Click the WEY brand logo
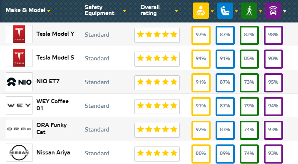Screen dimensions: 298x164 19,105
